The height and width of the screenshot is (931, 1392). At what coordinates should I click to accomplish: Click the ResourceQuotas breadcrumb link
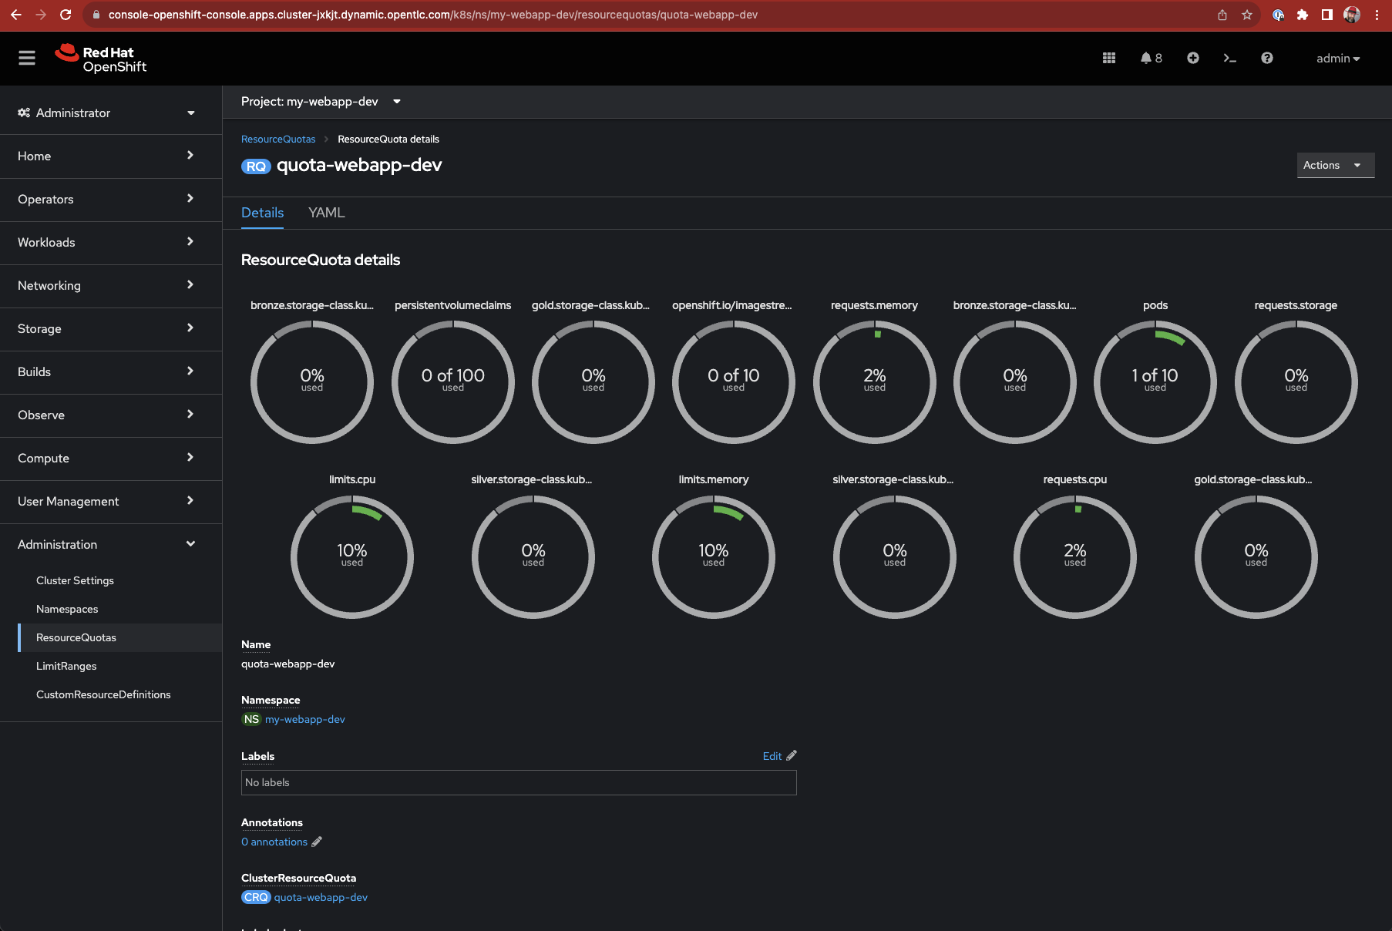[x=278, y=139]
